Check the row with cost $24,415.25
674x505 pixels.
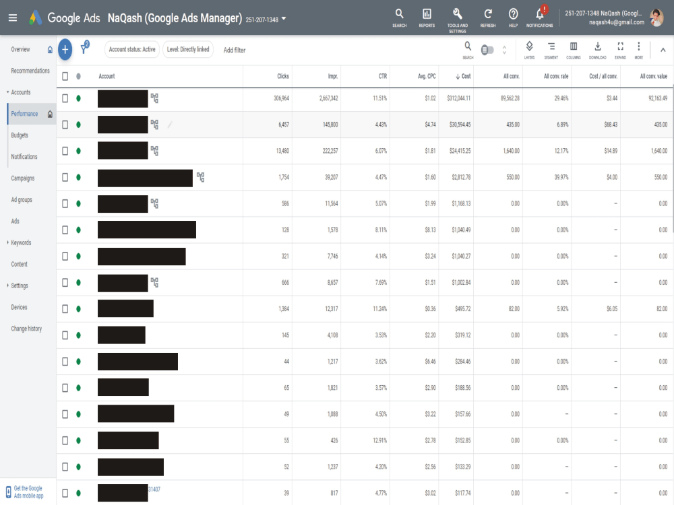click(x=65, y=151)
